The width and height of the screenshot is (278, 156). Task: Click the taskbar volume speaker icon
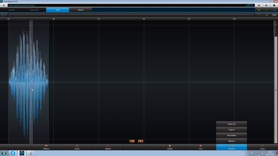tap(262, 153)
